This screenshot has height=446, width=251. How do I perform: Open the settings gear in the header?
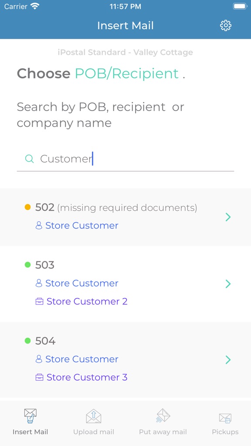(x=226, y=25)
